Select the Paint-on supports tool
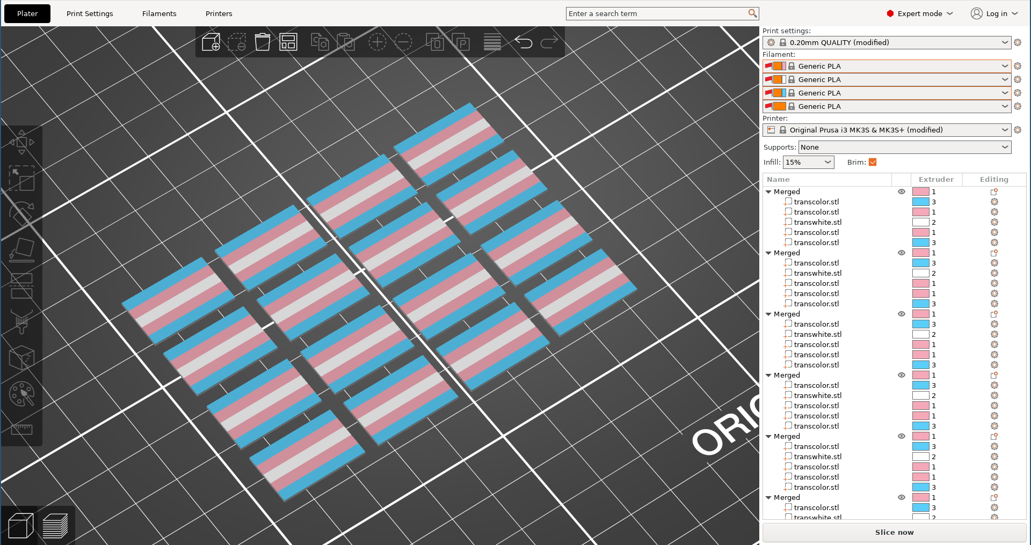This screenshot has height=545, width=1031. pos(21,322)
